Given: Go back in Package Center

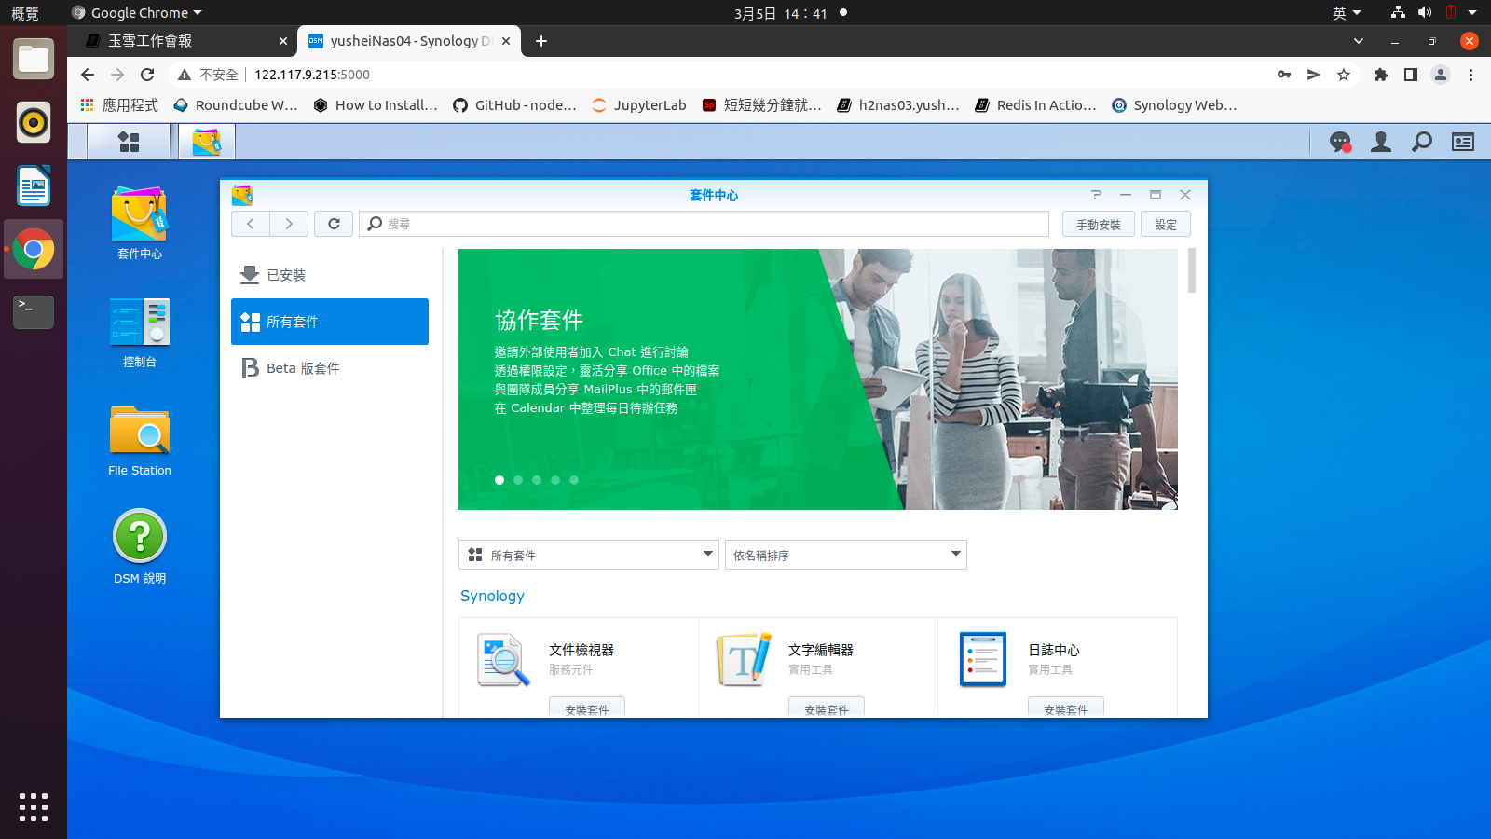Looking at the screenshot, I should tap(251, 224).
